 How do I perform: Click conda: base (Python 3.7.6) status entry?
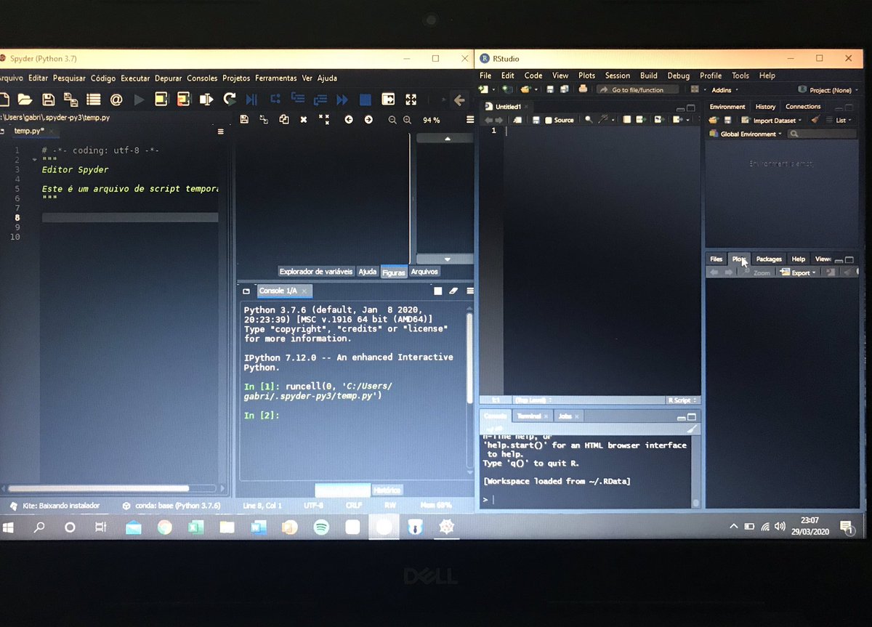[x=171, y=506]
